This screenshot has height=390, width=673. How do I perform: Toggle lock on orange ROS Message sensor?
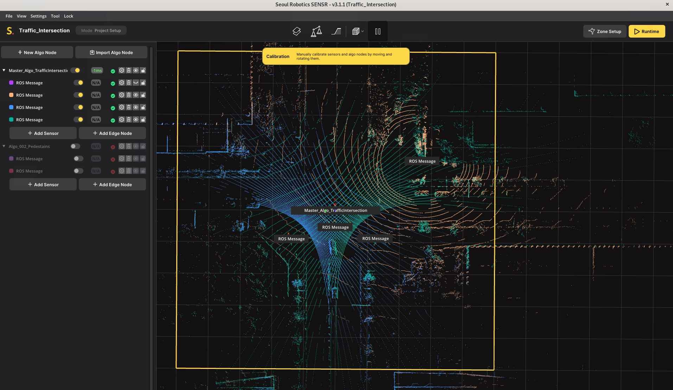tap(143, 95)
